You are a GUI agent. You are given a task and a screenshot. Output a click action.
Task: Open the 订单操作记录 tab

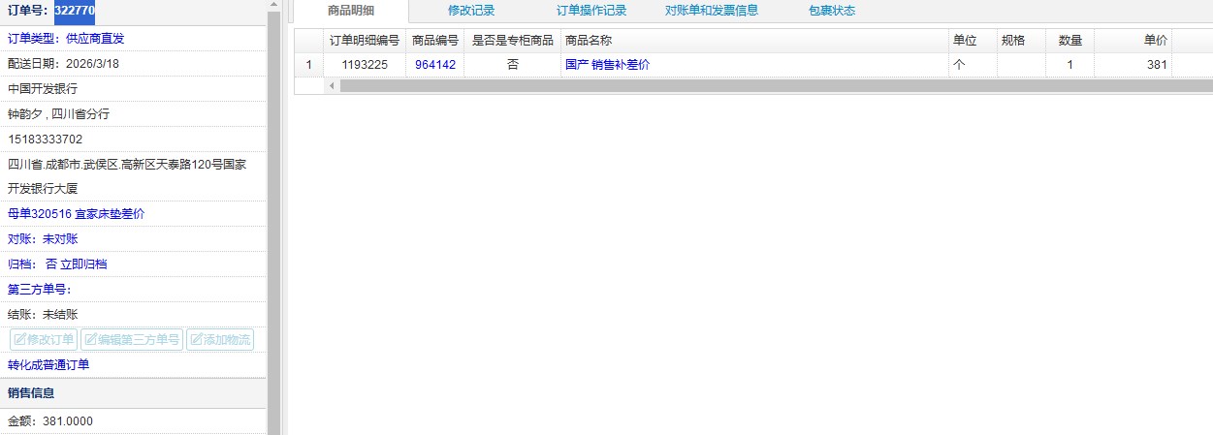[591, 11]
